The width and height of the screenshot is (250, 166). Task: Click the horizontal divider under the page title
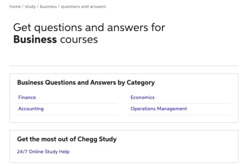(124, 66)
